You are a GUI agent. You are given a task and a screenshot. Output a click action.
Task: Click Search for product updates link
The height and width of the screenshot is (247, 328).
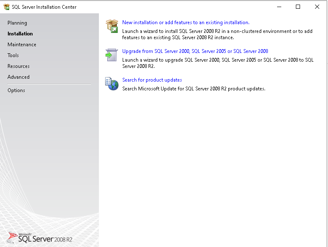pos(152,80)
